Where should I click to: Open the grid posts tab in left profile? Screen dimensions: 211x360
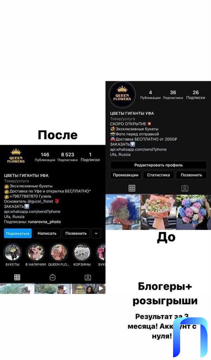point(17,277)
